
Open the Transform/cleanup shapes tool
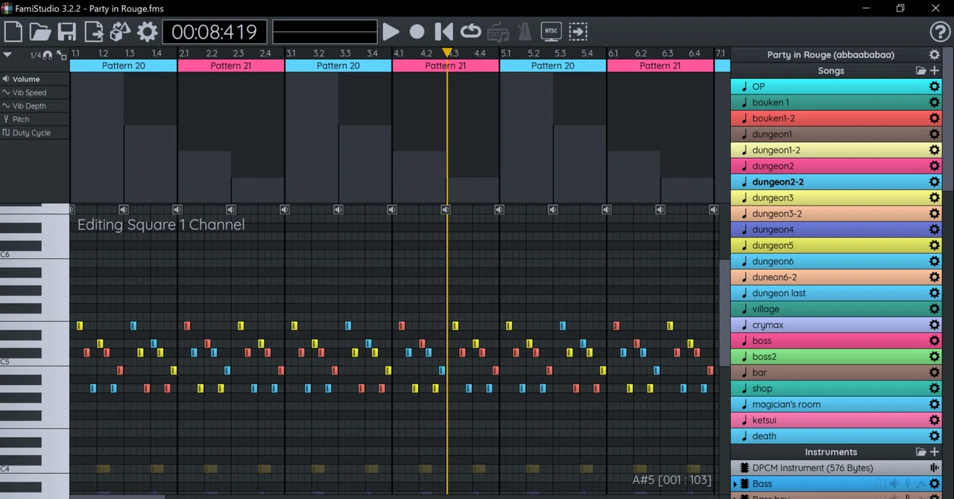coord(121,31)
